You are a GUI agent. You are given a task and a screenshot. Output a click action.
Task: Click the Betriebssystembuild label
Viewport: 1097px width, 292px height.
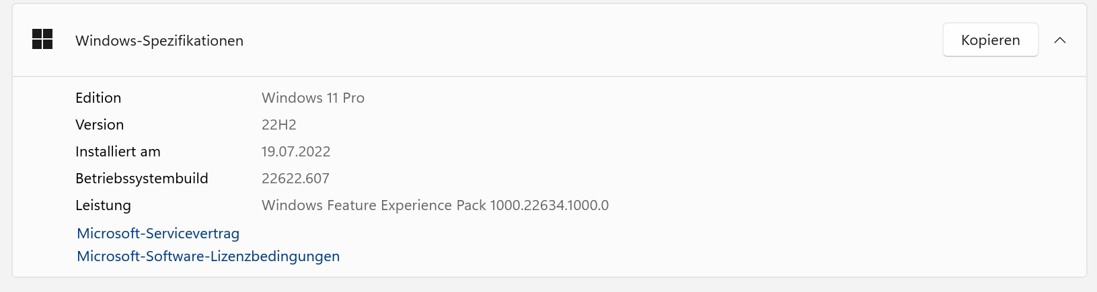pyautogui.click(x=141, y=179)
